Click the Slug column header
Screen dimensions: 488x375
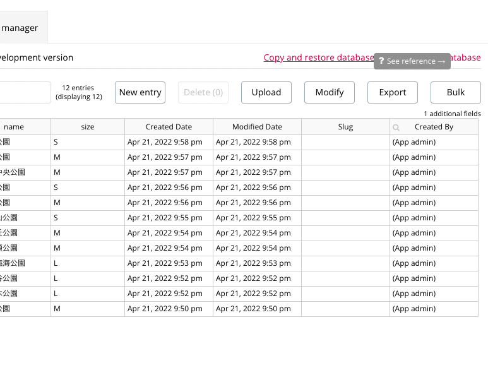tap(345, 127)
